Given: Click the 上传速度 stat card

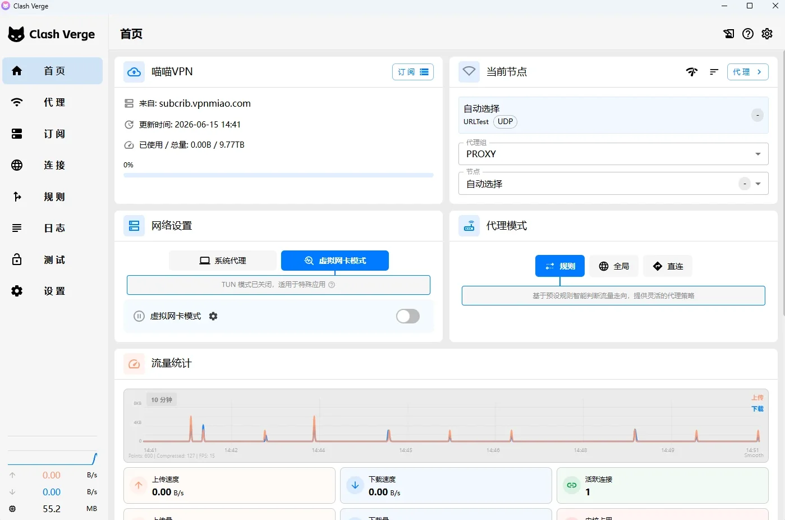Looking at the screenshot, I should pyautogui.click(x=229, y=486).
